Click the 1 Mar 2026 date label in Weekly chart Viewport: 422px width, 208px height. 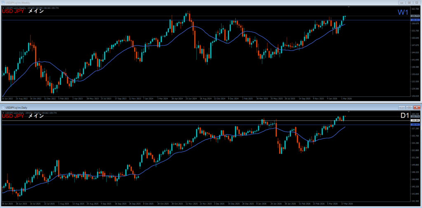[x=347, y=98]
